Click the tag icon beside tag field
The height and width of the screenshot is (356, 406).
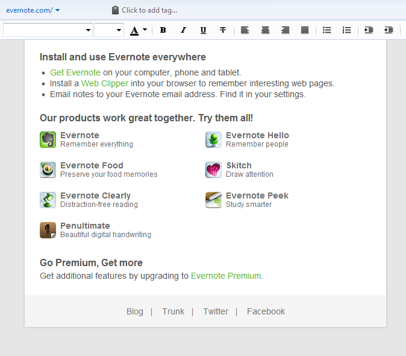(115, 10)
